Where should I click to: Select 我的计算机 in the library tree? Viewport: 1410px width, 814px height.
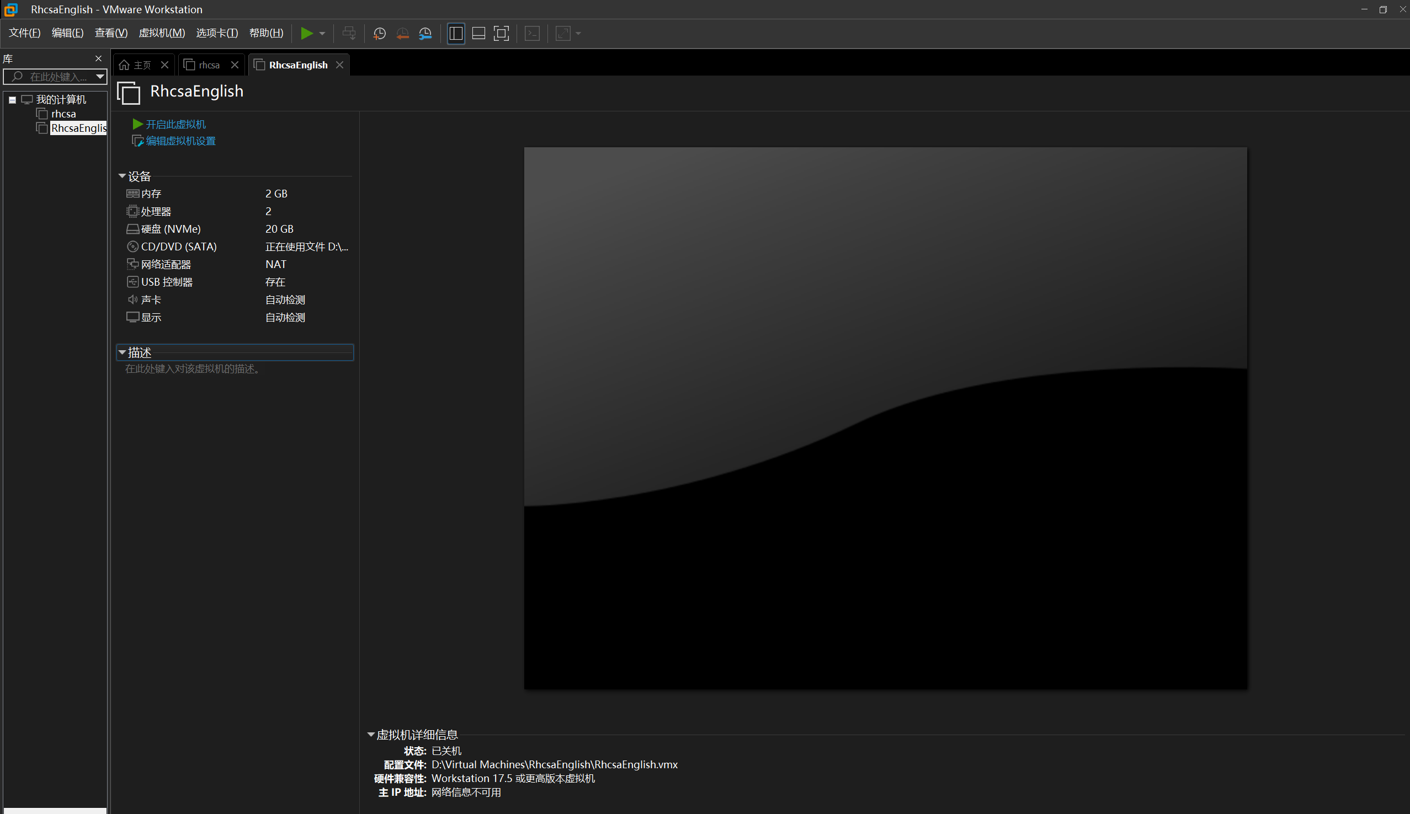[x=61, y=99]
